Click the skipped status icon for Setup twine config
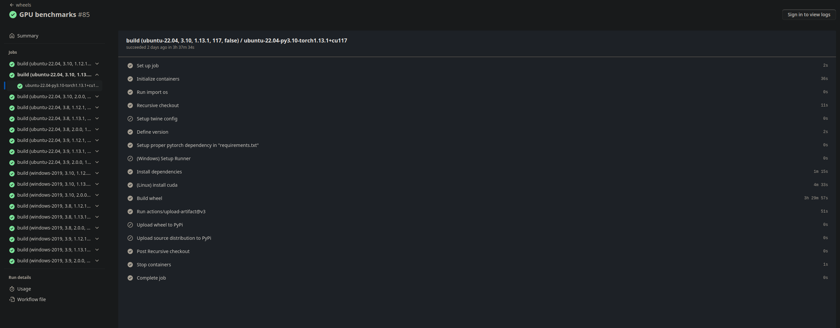840x328 pixels. tap(130, 119)
